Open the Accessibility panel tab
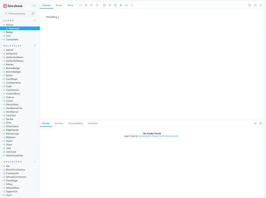This screenshot has height=198, width=266. coord(75,123)
